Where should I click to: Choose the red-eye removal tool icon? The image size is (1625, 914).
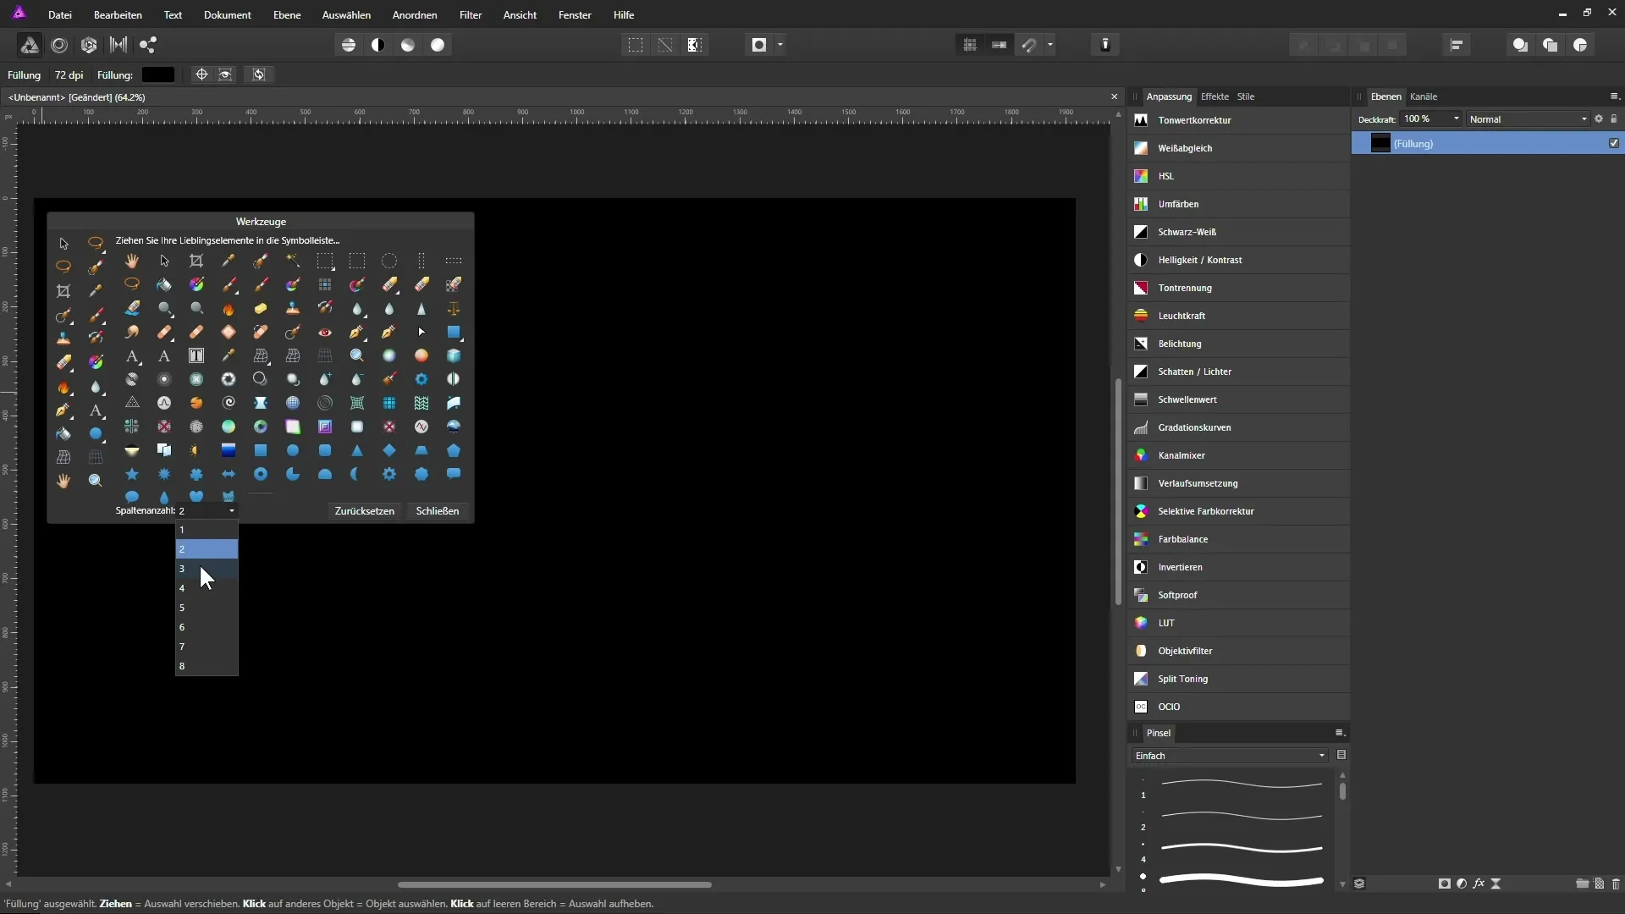pos(325,333)
